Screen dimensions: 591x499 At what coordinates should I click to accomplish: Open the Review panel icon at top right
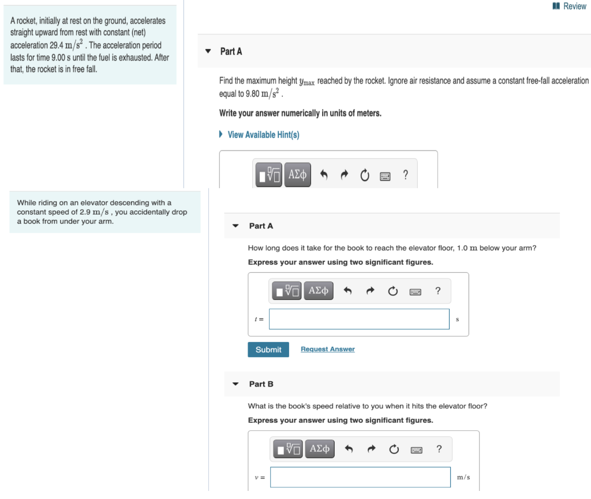coord(556,6)
